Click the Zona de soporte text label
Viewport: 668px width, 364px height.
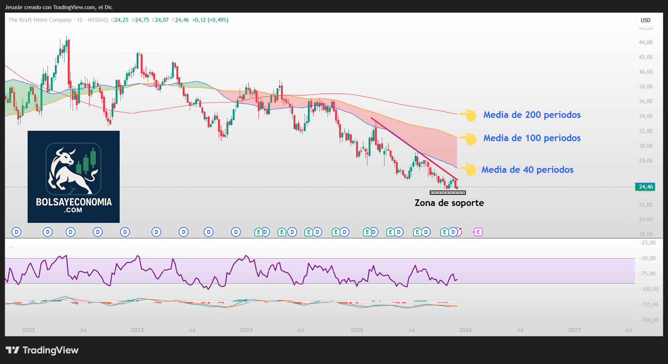coord(449,203)
